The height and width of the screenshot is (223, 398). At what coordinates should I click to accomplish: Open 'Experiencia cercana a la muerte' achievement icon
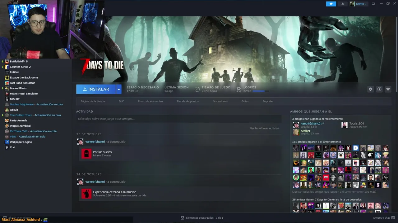tap(86, 194)
